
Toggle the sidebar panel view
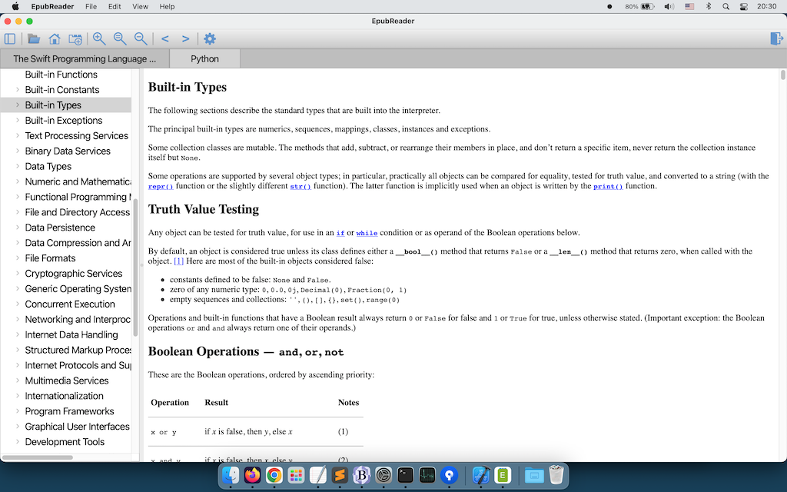9,38
